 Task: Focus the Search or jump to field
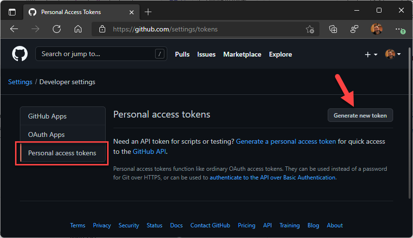click(x=101, y=54)
